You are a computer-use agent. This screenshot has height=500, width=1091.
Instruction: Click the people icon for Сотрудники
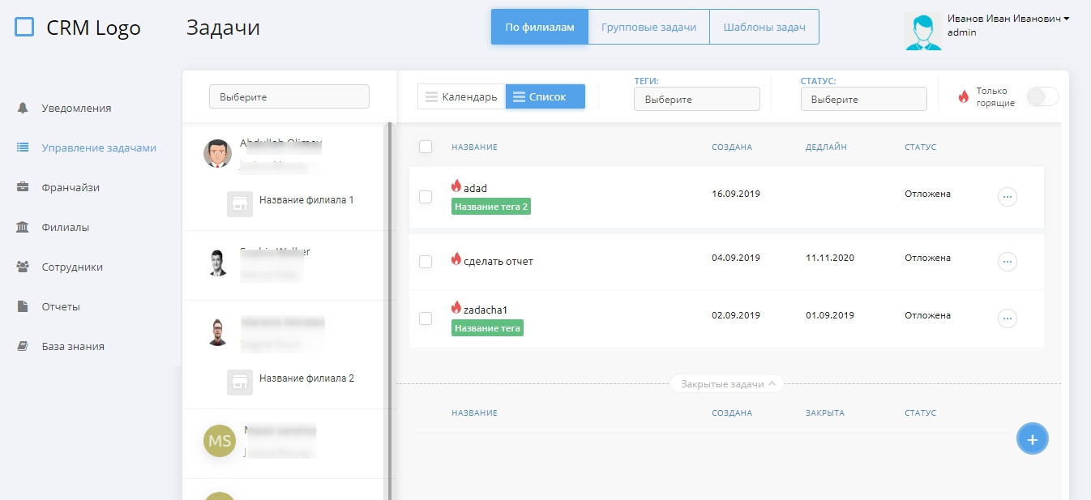click(x=23, y=267)
